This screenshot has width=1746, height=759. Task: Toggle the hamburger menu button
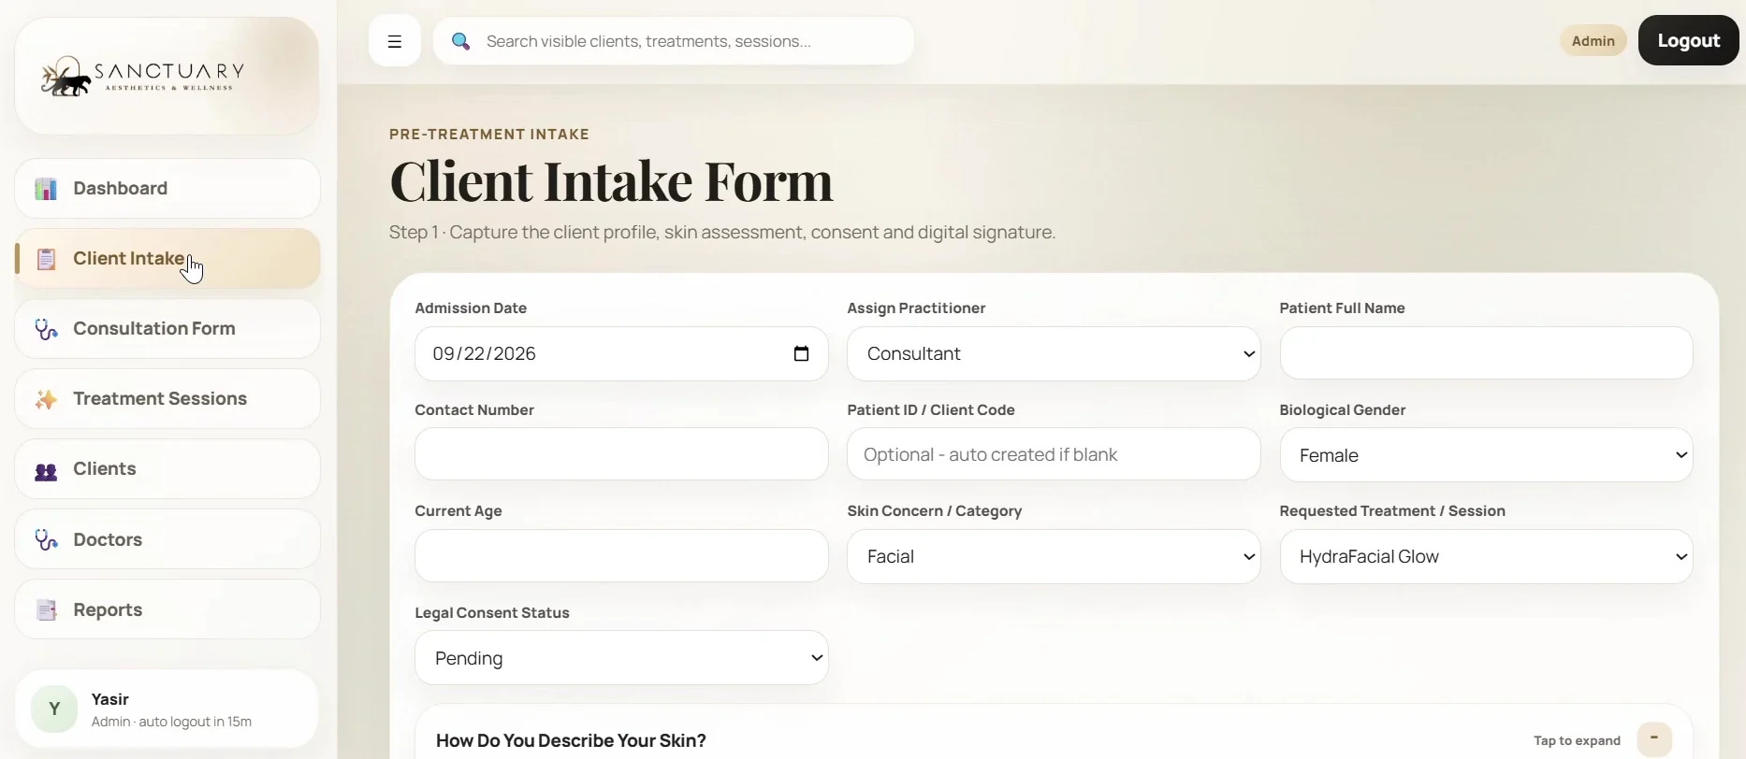(x=395, y=41)
